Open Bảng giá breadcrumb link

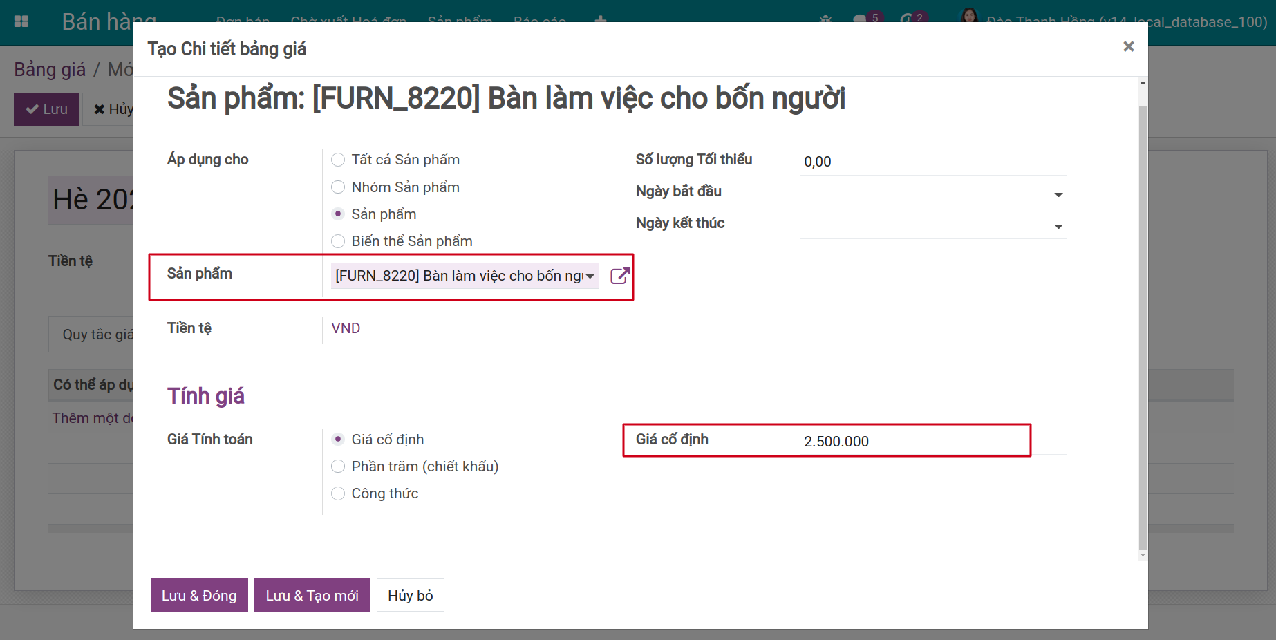pos(50,69)
